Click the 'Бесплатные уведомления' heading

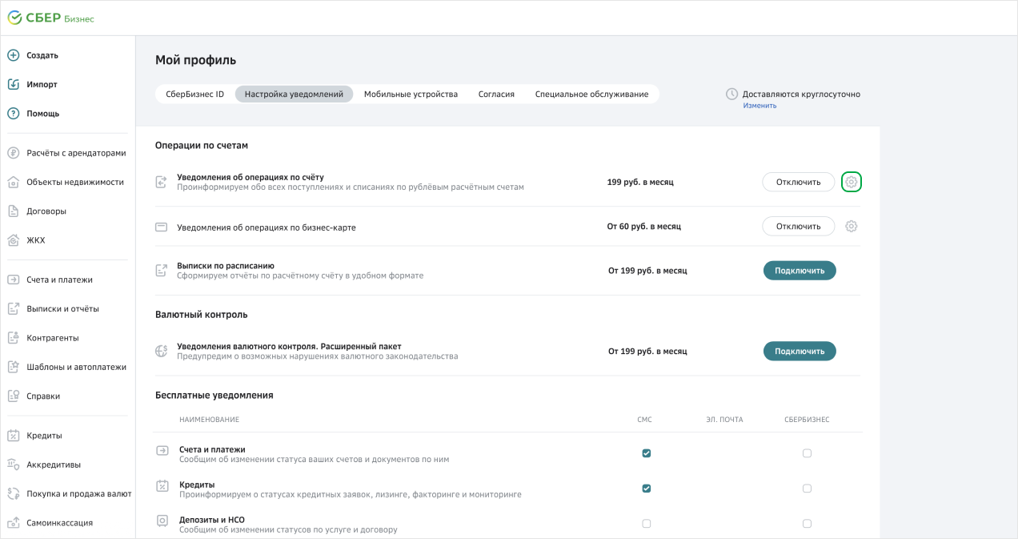click(214, 395)
